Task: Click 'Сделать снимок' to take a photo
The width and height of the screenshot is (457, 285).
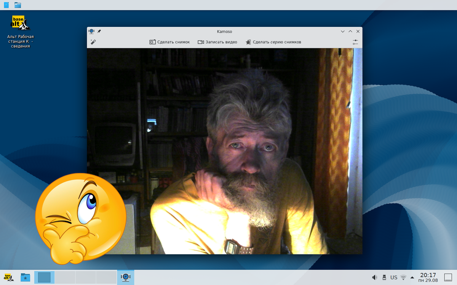Action: pos(169,42)
